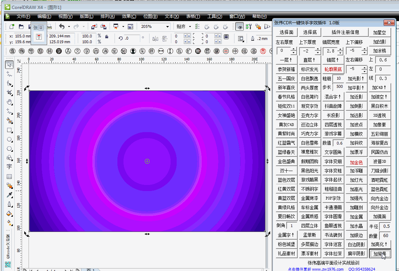This screenshot has width=399, height=271.
Task: Click the red circled 宽 icon
Action: [x=263, y=51]
